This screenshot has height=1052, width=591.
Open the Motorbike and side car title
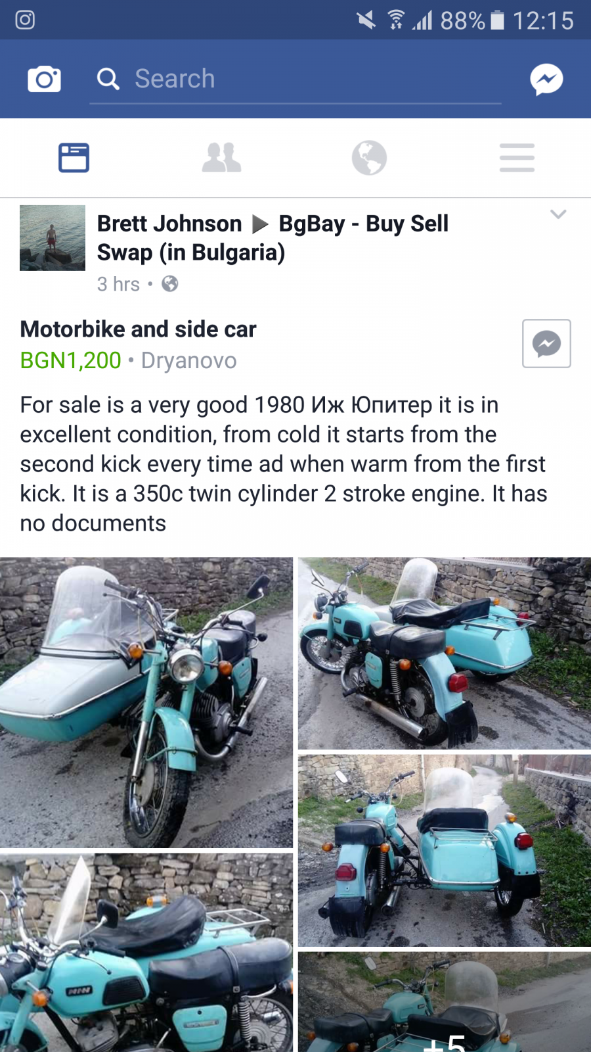click(138, 329)
